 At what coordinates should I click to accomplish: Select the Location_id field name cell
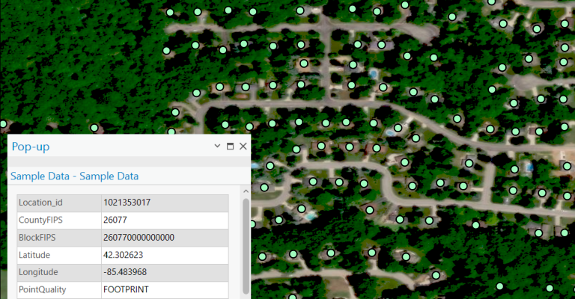pos(58,203)
